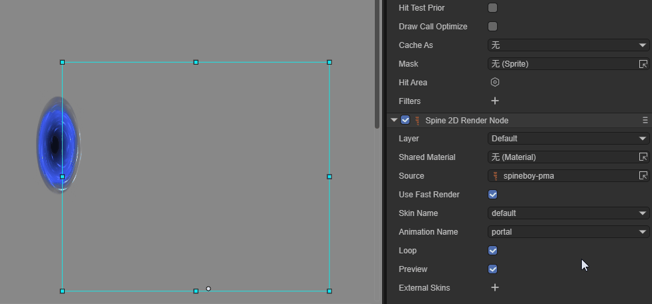Click the Draw Call Optimize label

pyautogui.click(x=433, y=27)
